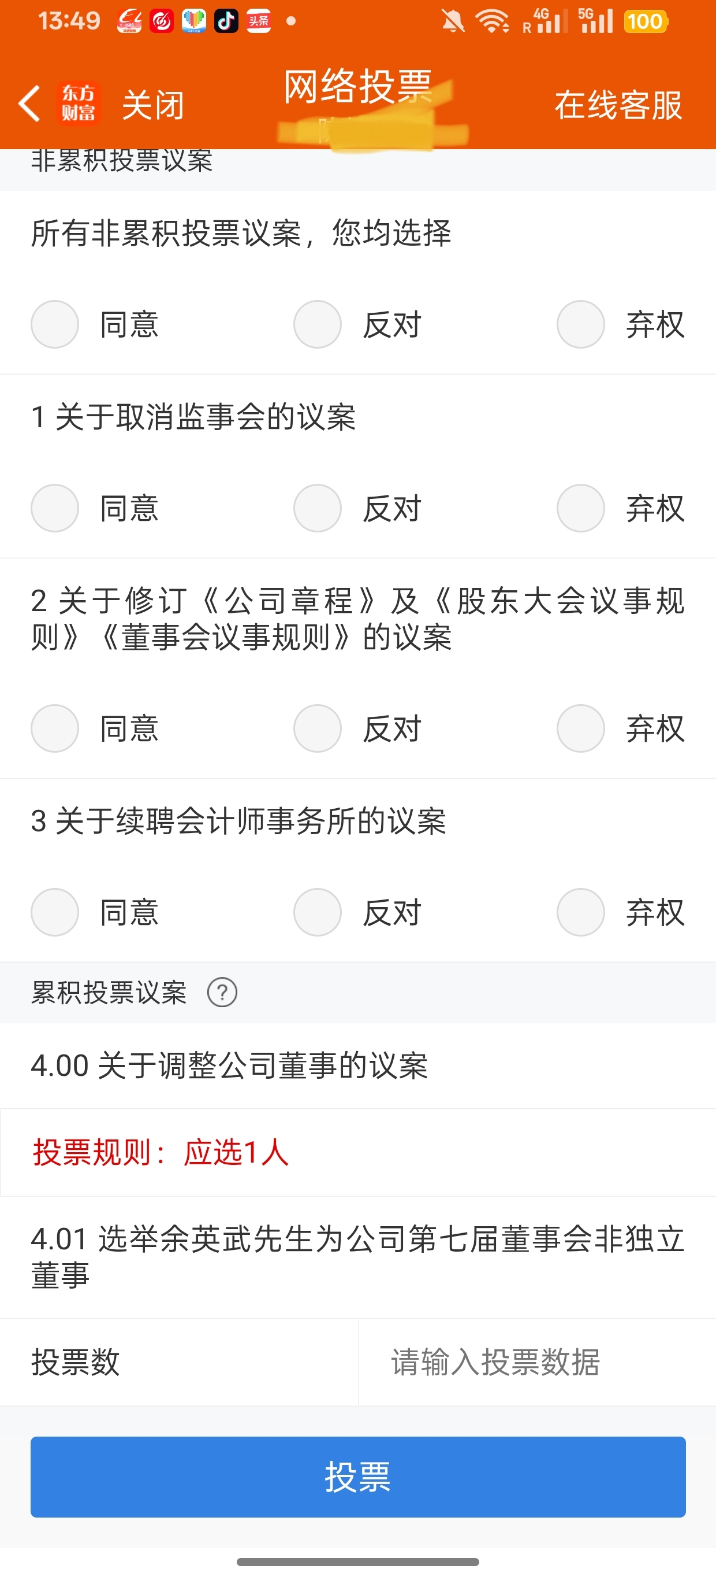Screen dimensions: 716x1580
Task: Submit with the blue 投票 button
Action: tap(359, 1477)
